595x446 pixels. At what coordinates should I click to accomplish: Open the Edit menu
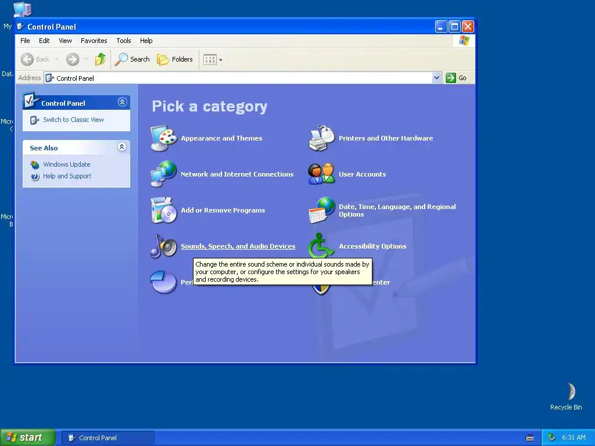coord(44,41)
